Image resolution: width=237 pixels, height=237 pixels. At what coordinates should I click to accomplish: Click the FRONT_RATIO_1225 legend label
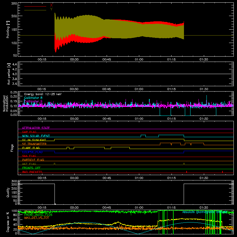(38, 214)
